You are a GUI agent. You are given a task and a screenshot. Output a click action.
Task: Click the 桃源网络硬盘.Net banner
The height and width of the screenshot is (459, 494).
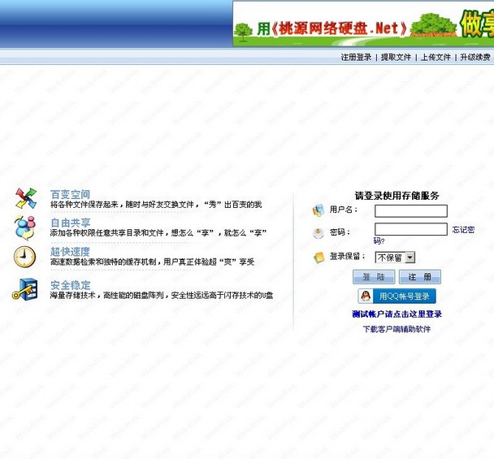pyautogui.click(x=363, y=24)
